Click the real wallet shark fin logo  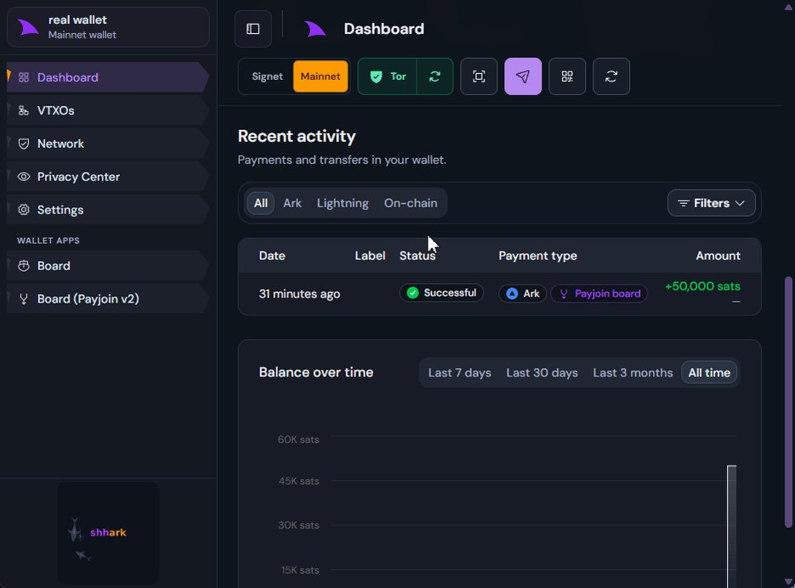tap(28, 27)
